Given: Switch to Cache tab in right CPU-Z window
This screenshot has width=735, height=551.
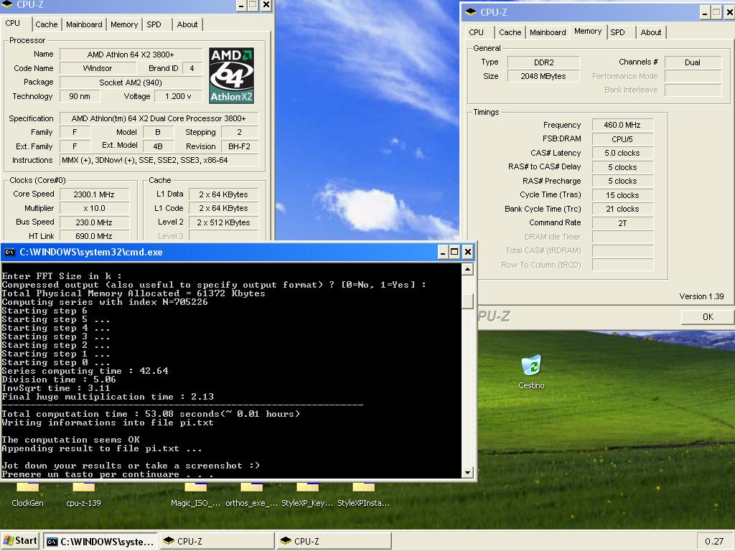Looking at the screenshot, I should 510,32.
